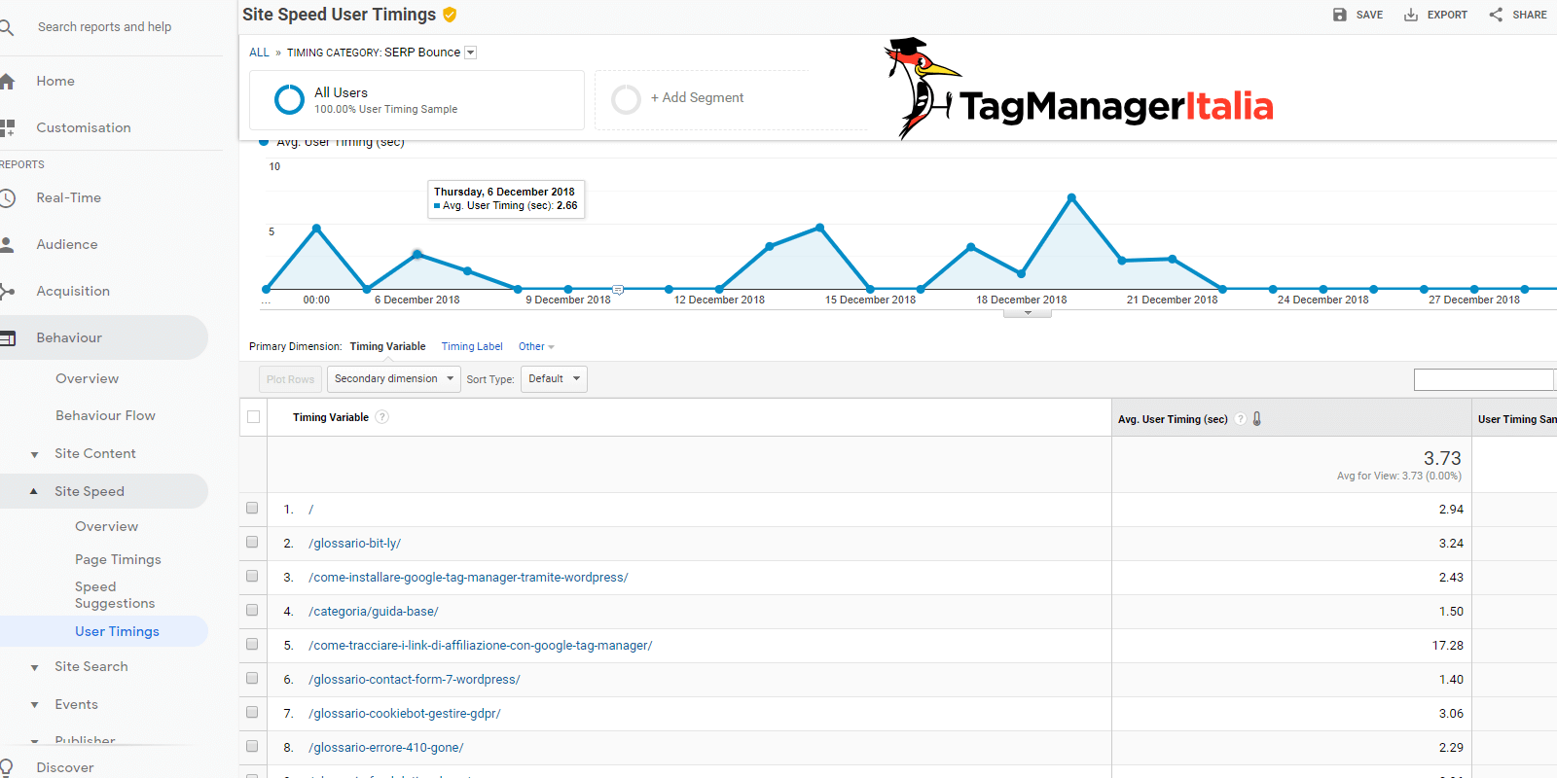1557x778 pixels.
Task: Open the Secondary dimension dropdown
Action: pos(394,379)
